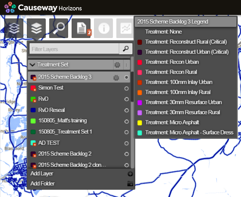Open settings gear for 2015 Scheme Backlog 3
This screenshot has height=197, width=241.
point(116,78)
